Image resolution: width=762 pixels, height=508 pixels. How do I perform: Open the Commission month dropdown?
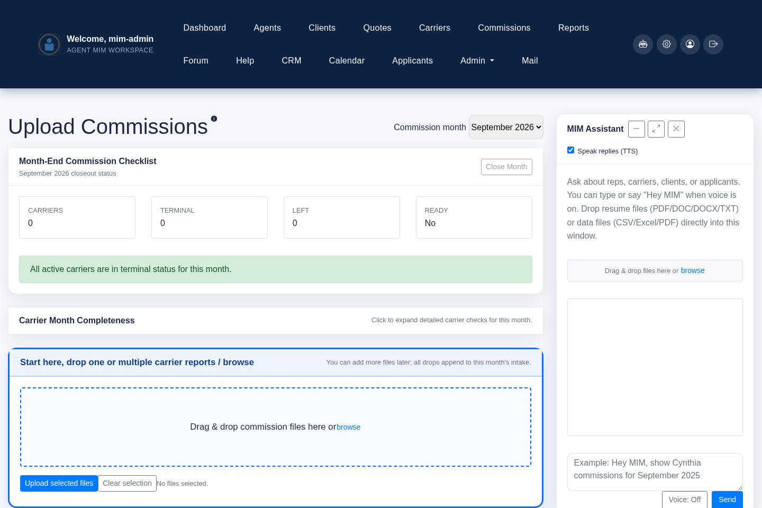(x=506, y=127)
